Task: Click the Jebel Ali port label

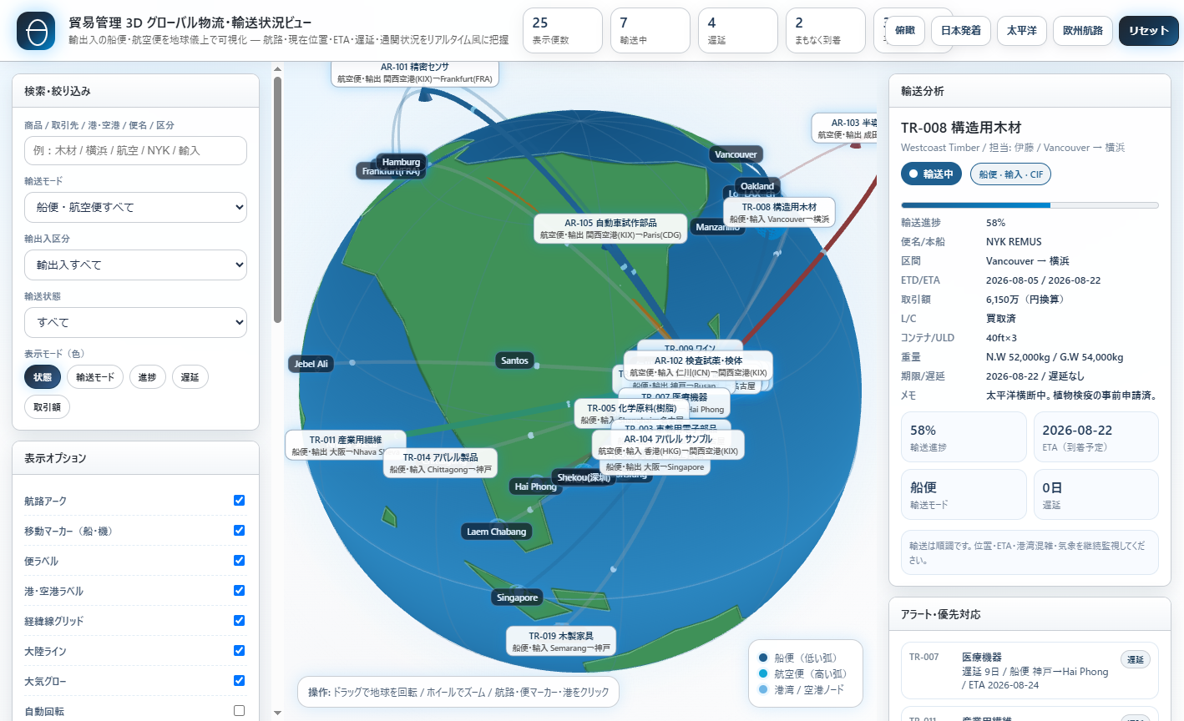Action: click(x=311, y=364)
